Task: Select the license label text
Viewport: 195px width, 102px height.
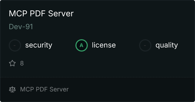Action: coord(104,45)
